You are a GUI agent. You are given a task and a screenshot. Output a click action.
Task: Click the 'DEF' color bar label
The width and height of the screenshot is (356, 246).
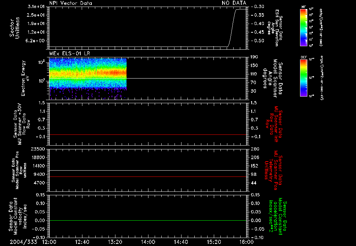point(304,57)
